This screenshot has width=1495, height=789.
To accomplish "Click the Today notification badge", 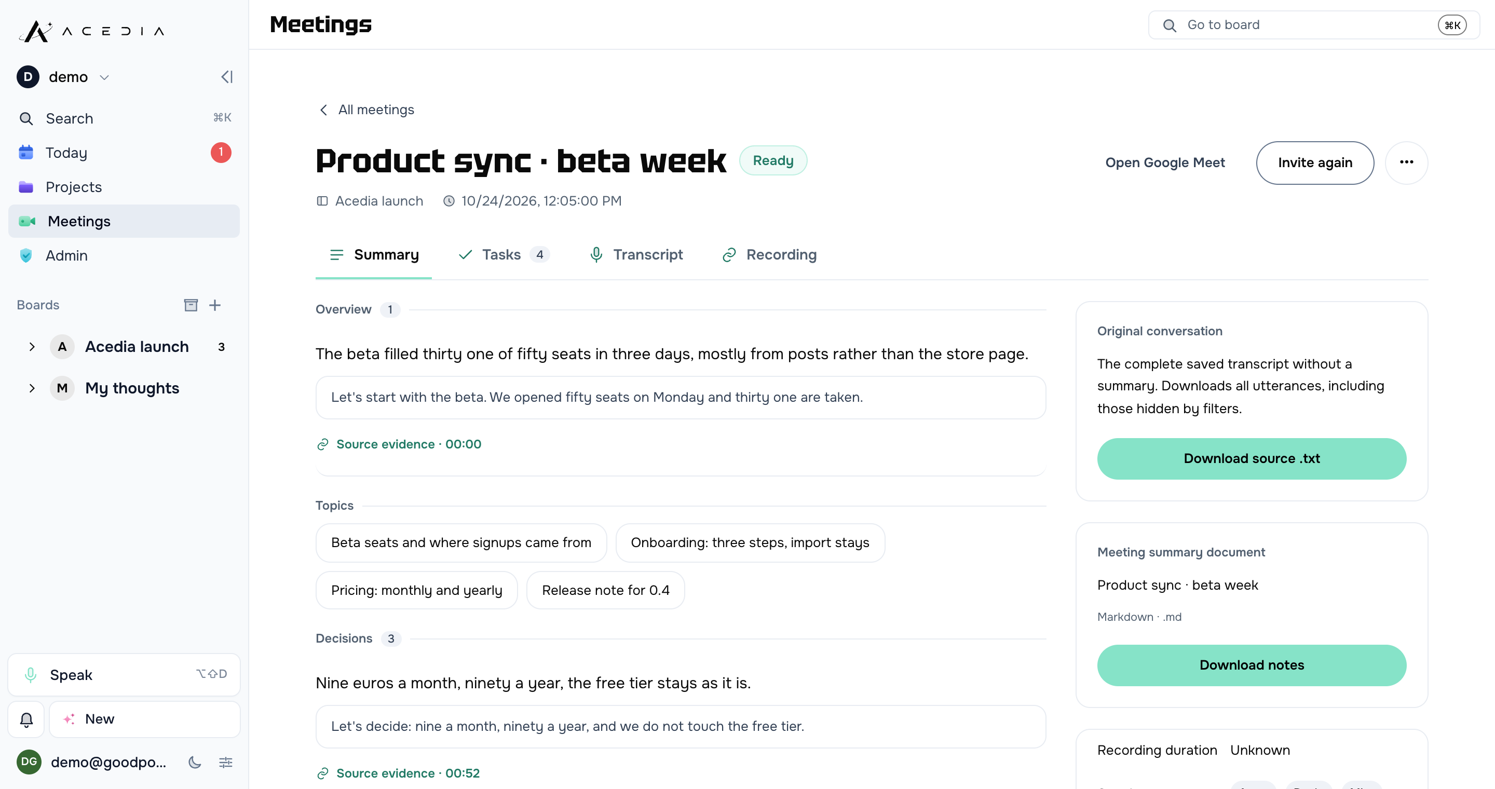I will click(221, 152).
